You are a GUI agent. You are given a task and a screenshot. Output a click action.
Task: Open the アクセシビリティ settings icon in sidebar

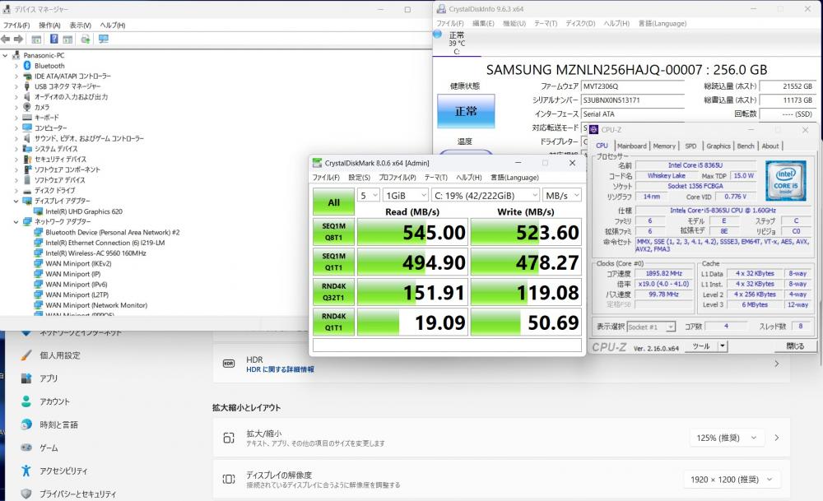point(26,471)
